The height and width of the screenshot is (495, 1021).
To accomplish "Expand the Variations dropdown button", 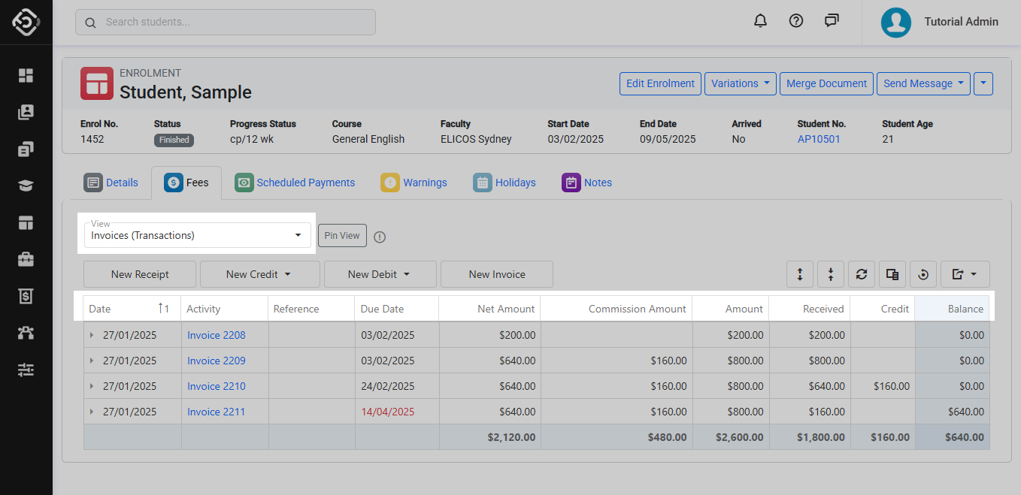I will tap(741, 83).
